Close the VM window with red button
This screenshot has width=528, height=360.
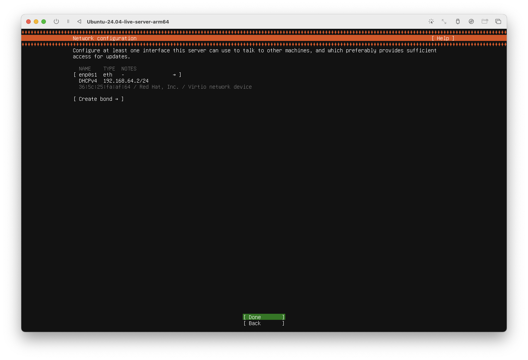pyautogui.click(x=28, y=22)
